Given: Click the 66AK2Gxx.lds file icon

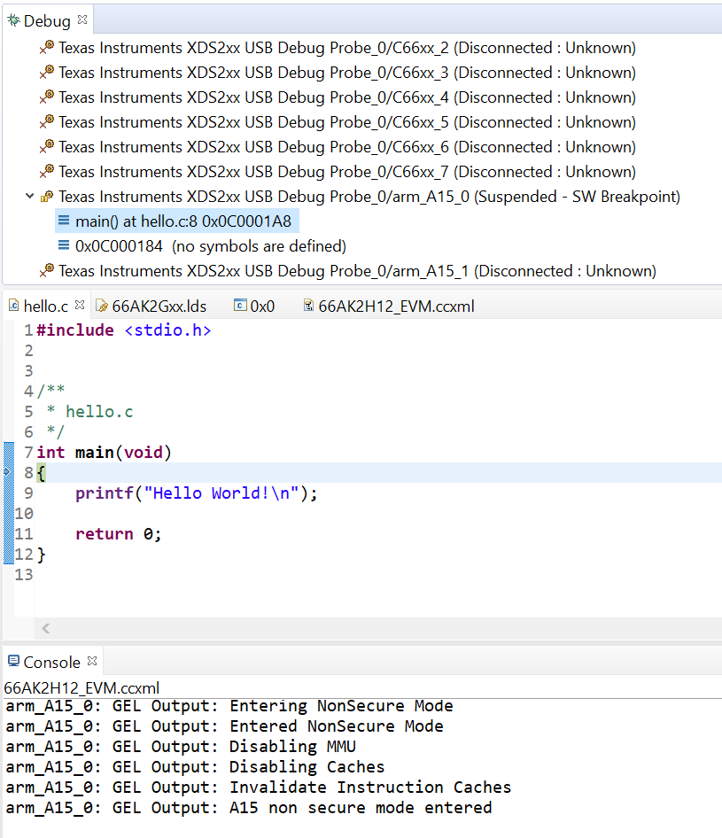Looking at the screenshot, I should [x=101, y=306].
